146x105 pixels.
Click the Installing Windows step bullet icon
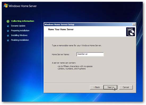click(8, 35)
